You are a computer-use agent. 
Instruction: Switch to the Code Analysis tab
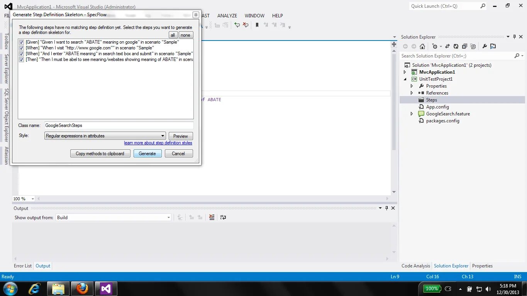point(416,266)
